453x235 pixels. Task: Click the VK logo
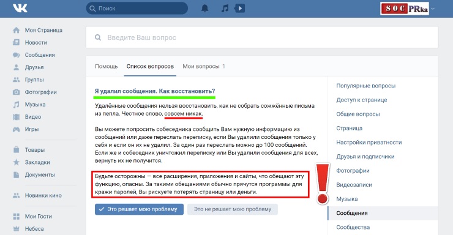point(20,8)
